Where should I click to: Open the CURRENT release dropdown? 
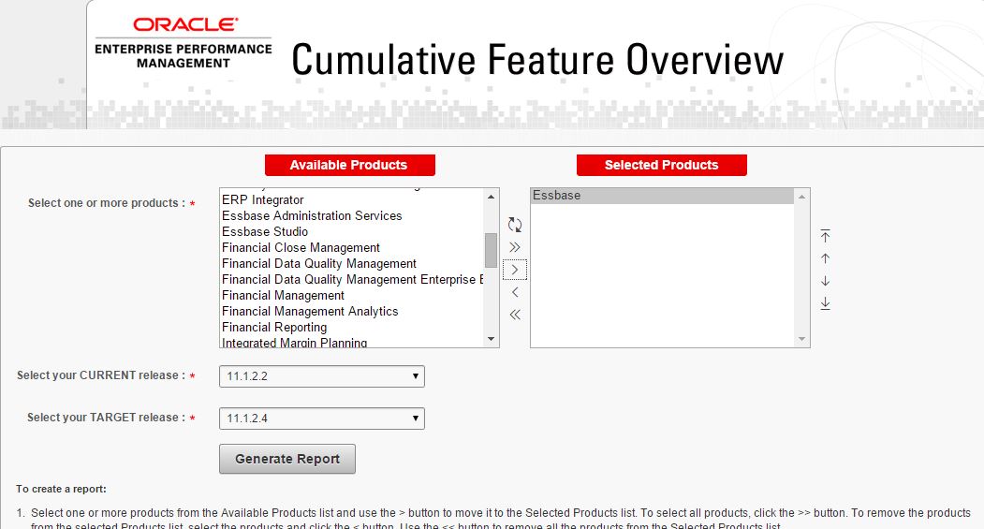pos(321,376)
